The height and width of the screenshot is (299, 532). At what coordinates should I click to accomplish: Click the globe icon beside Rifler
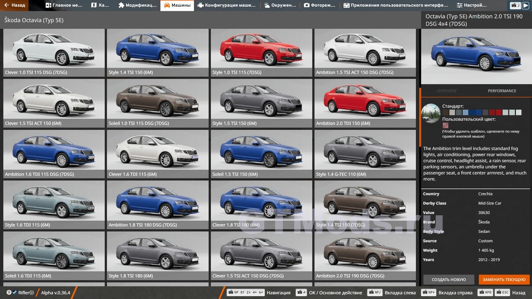coord(9,292)
